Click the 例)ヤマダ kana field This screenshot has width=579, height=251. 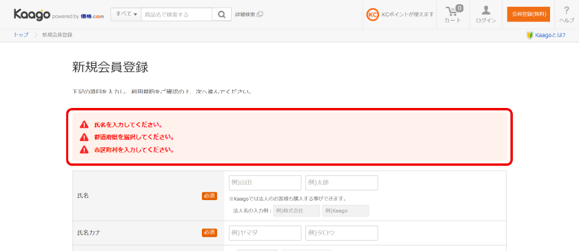pyautogui.click(x=265, y=233)
